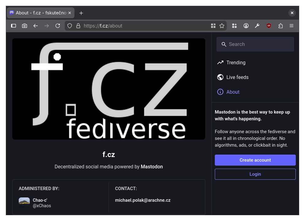Open the account profile icon

point(246,26)
